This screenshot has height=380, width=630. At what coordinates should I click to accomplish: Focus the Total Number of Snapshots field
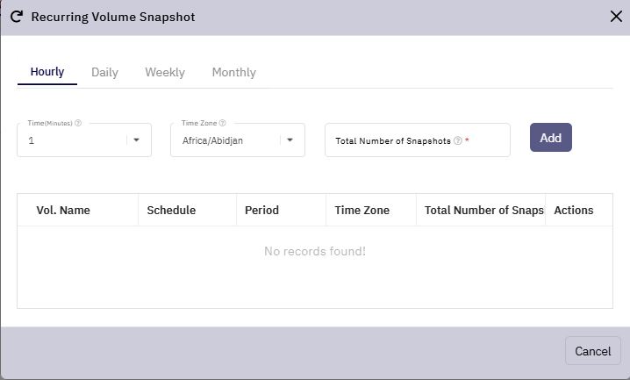[418, 140]
